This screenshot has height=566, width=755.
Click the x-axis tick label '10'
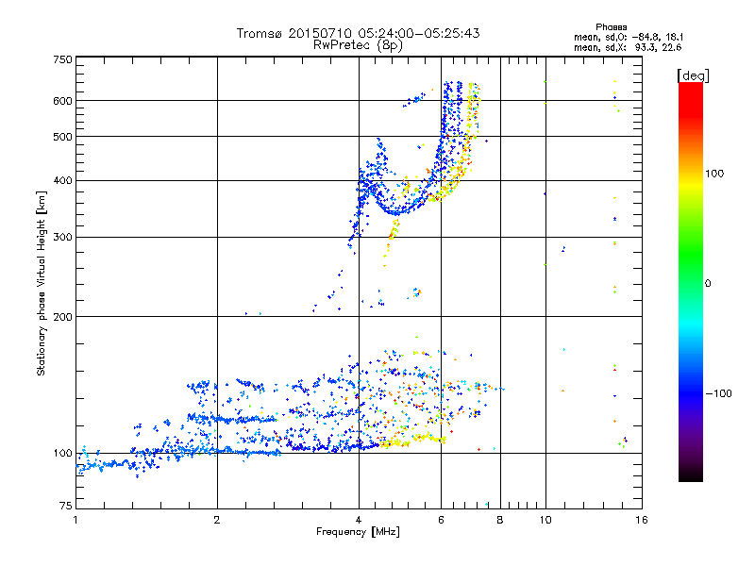[x=545, y=520]
